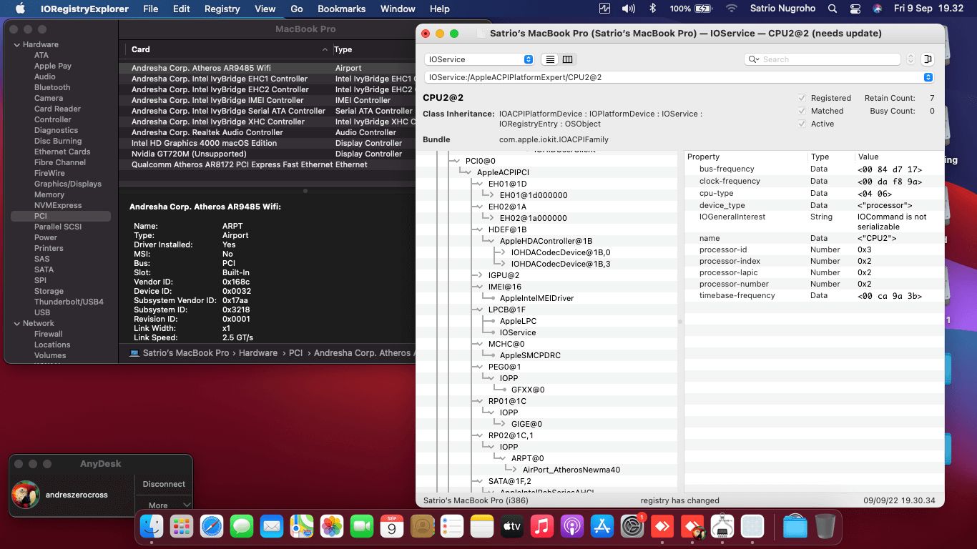Open the IOService plane dropdown
Image resolution: width=977 pixels, height=549 pixels.
pyautogui.click(x=478, y=59)
